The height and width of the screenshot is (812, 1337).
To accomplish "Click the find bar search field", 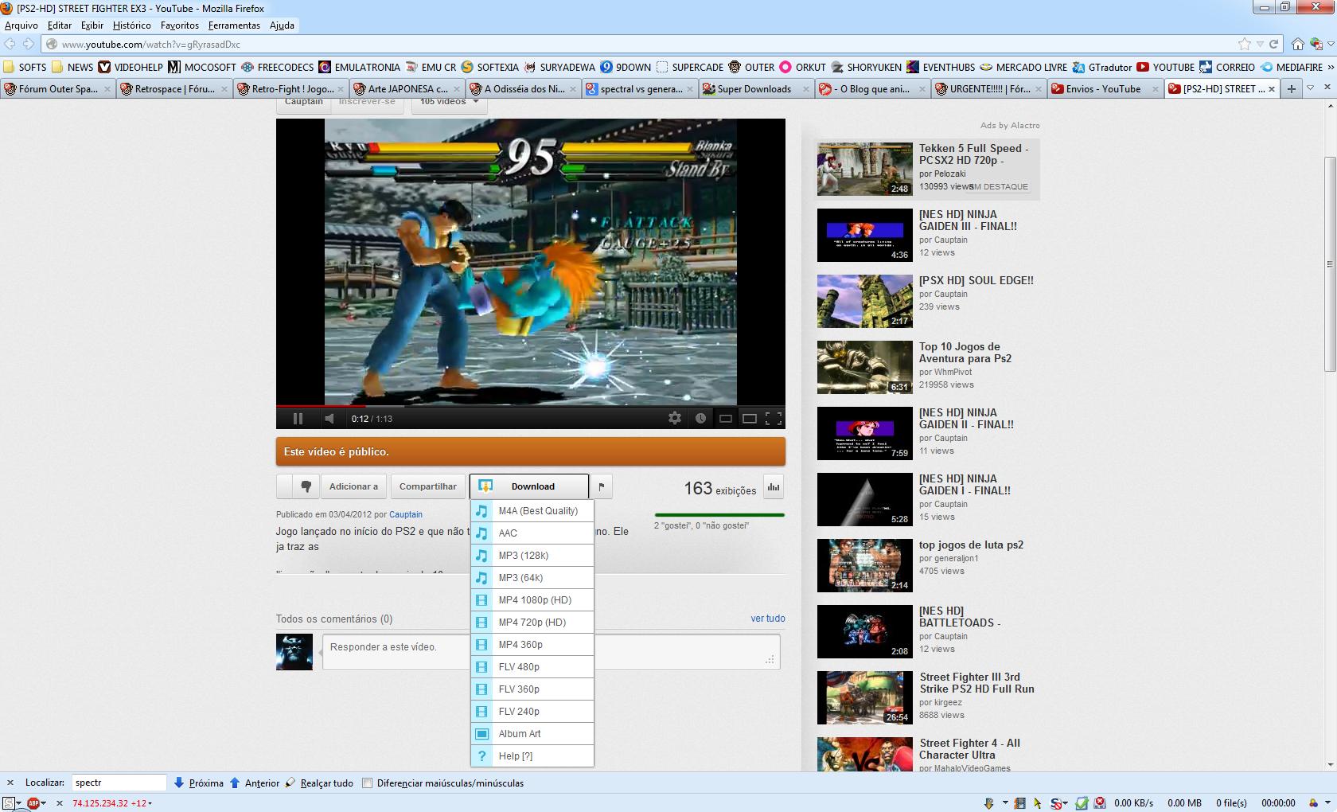I will pyautogui.click(x=119, y=783).
